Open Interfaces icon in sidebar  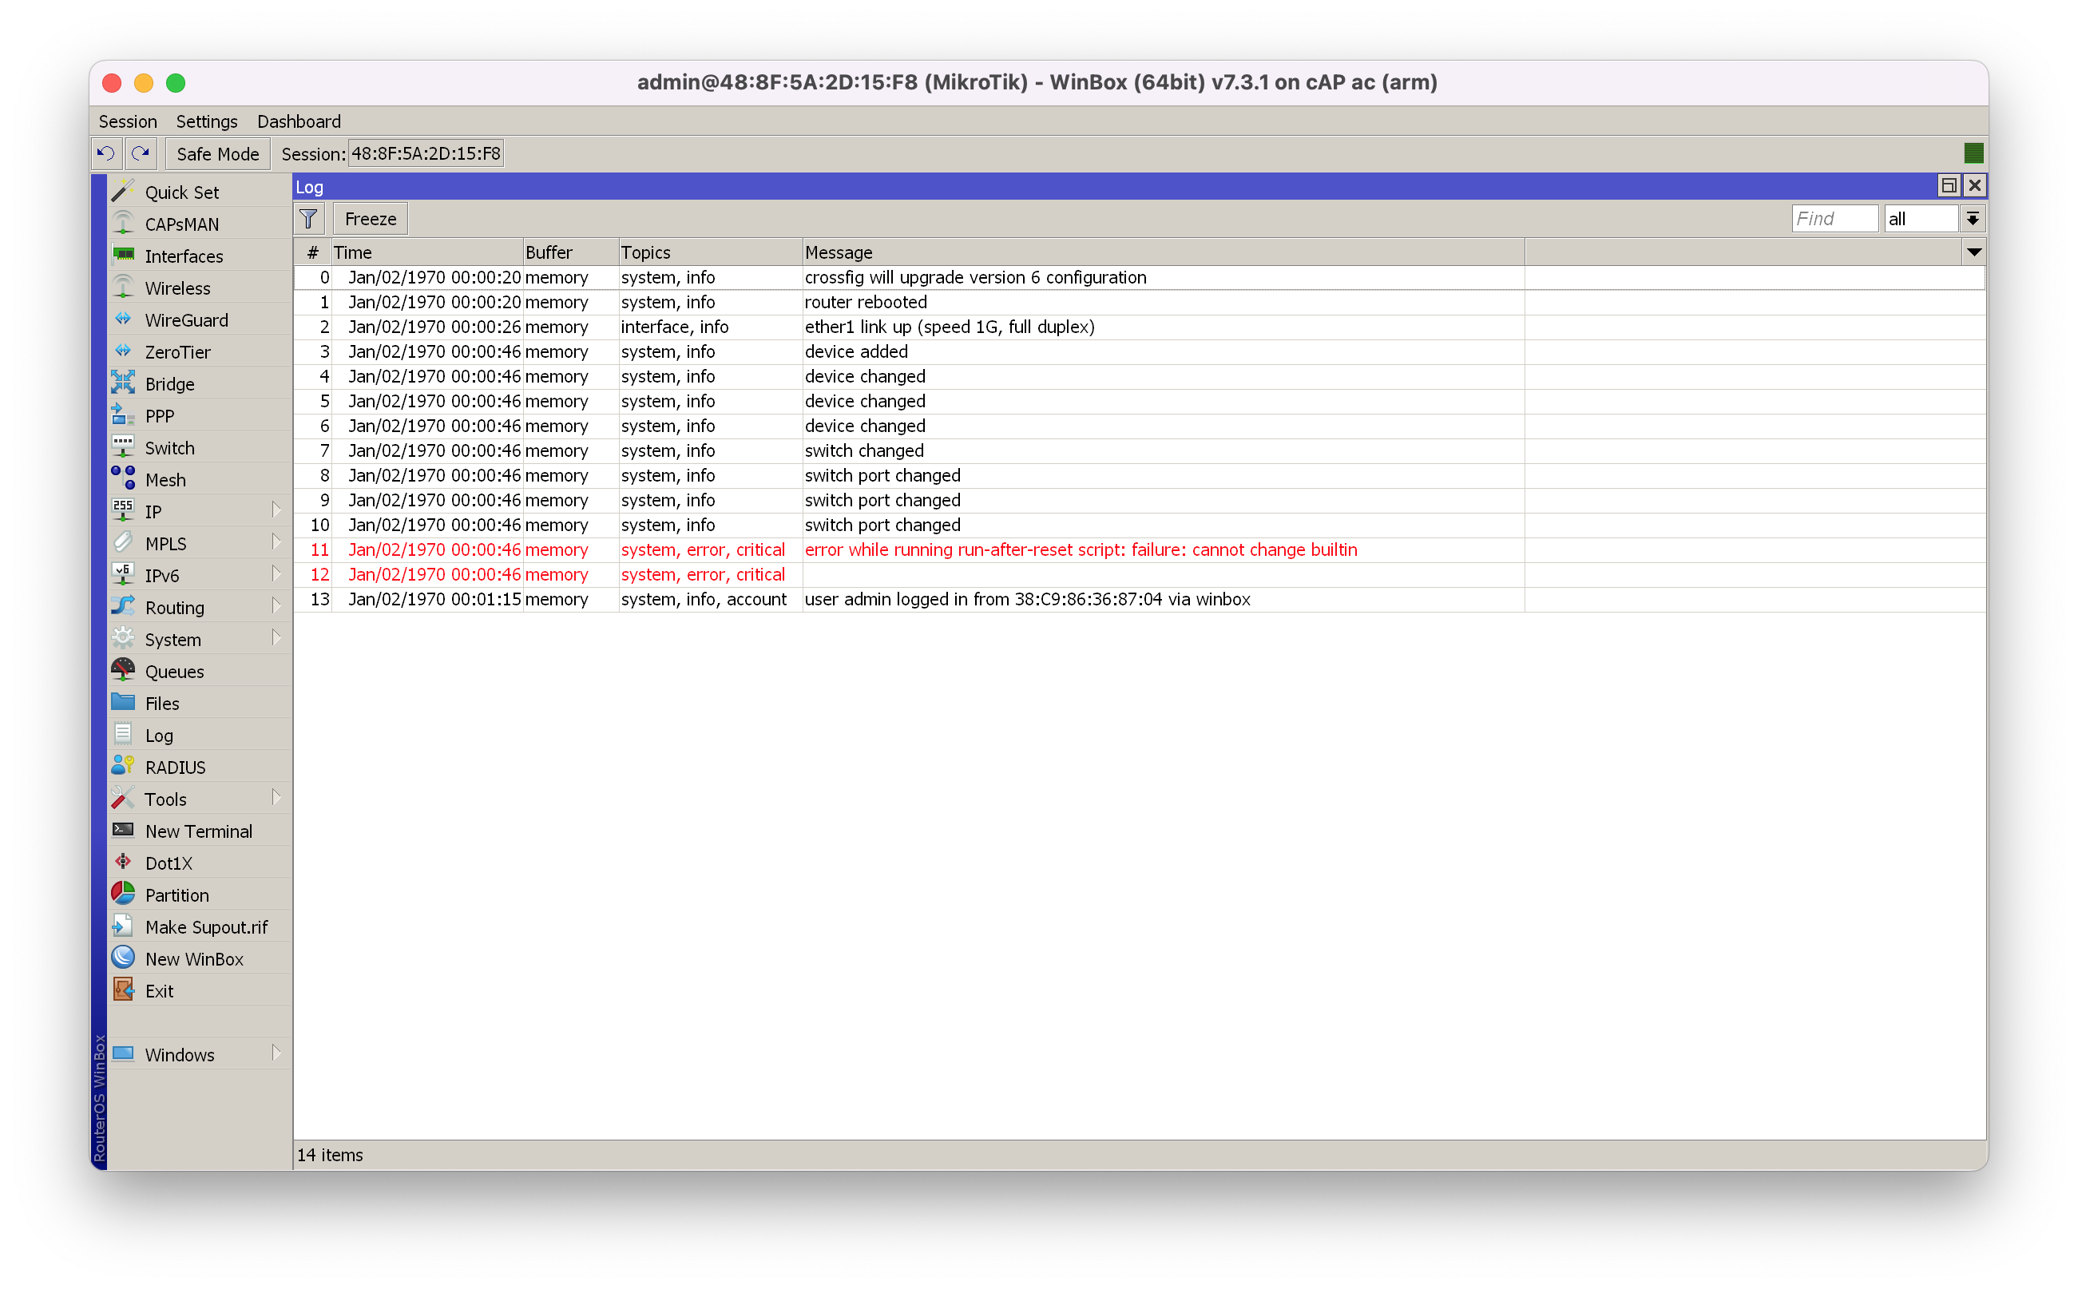tap(123, 255)
